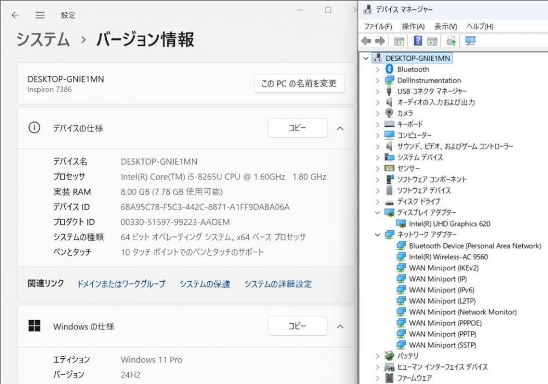Click the action pane toolbar icon
The height and width of the screenshot is (384, 548).
tap(432, 41)
